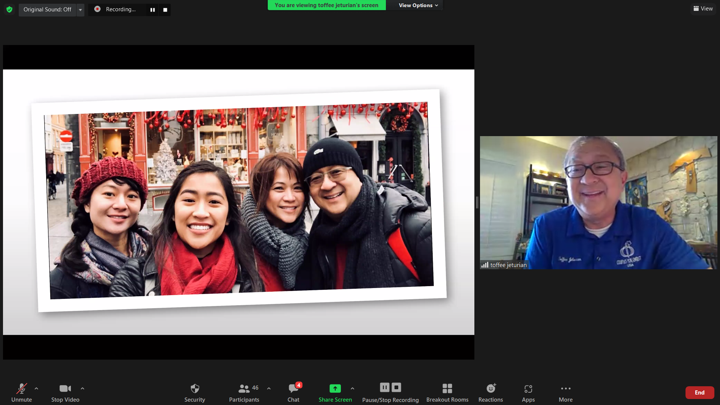Screen dimensions: 720x405
Task: Open Reactions menu
Action: (490, 393)
